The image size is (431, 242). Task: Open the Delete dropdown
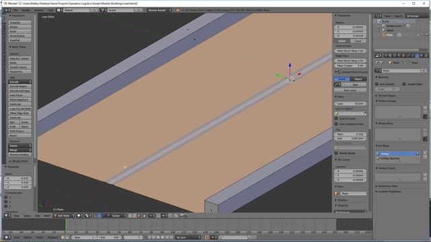(20, 146)
